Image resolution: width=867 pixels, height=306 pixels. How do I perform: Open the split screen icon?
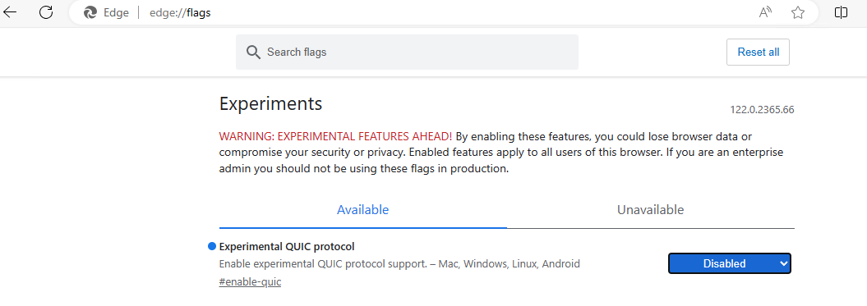[841, 12]
